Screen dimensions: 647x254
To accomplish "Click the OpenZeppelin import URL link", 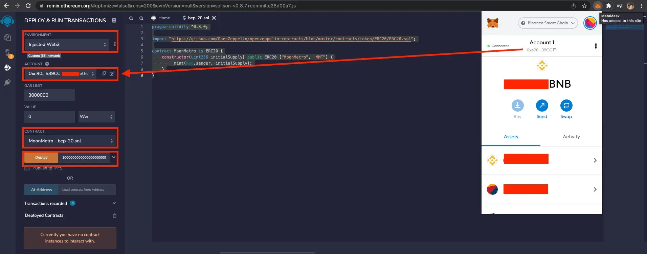I will (x=291, y=39).
